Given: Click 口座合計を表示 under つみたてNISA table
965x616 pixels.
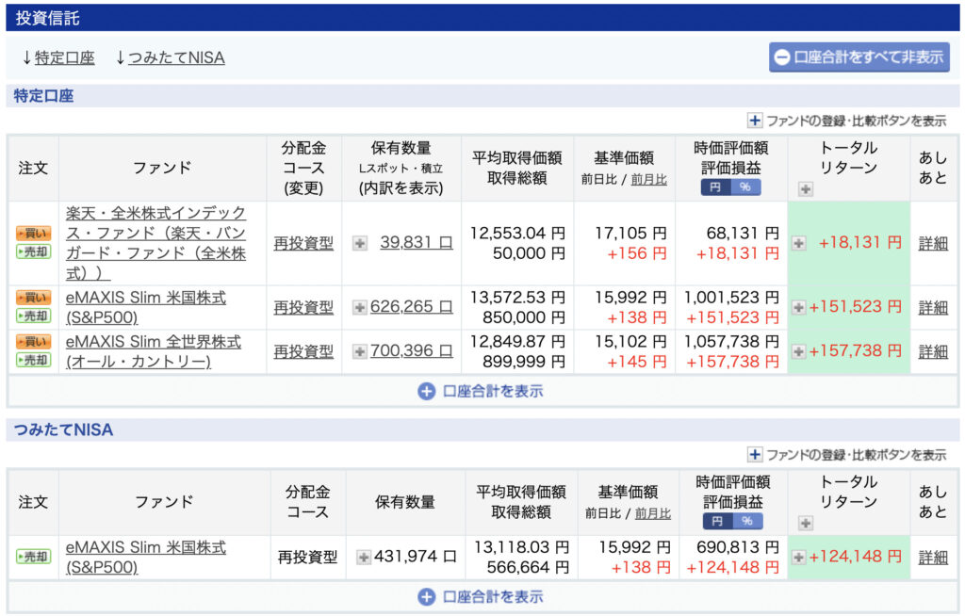Looking at the screenshot, I should point(482,597).
